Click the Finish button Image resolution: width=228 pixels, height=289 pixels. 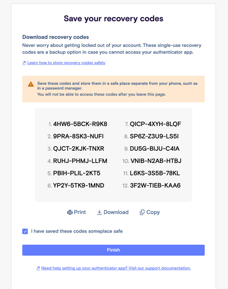113,250
